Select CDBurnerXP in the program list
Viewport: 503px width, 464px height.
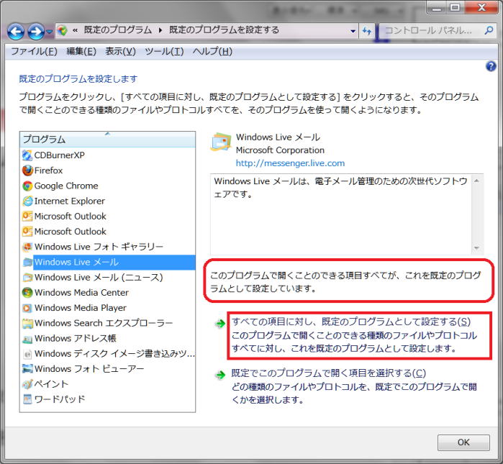coord(59,155)
